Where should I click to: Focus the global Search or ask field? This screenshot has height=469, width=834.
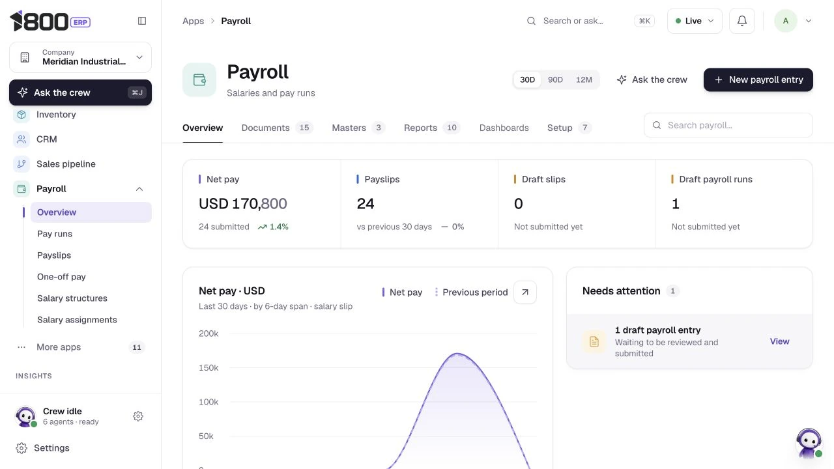point(590,21)
